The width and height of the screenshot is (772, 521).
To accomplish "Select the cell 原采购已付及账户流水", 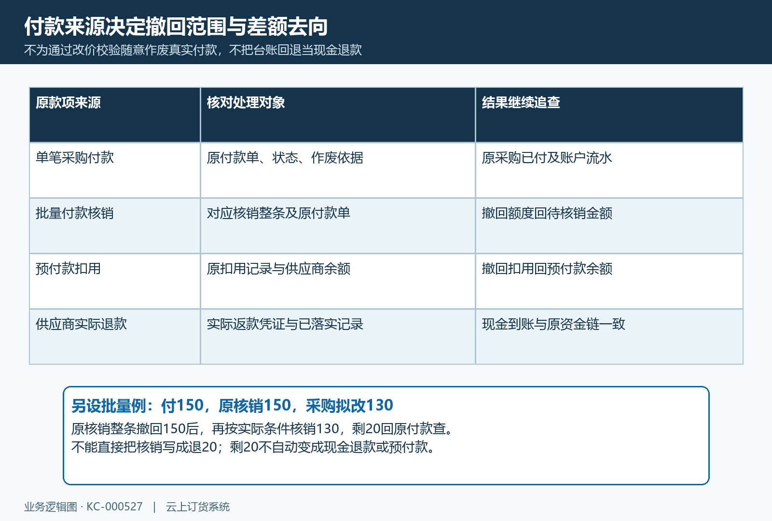I will coord(609,170).
